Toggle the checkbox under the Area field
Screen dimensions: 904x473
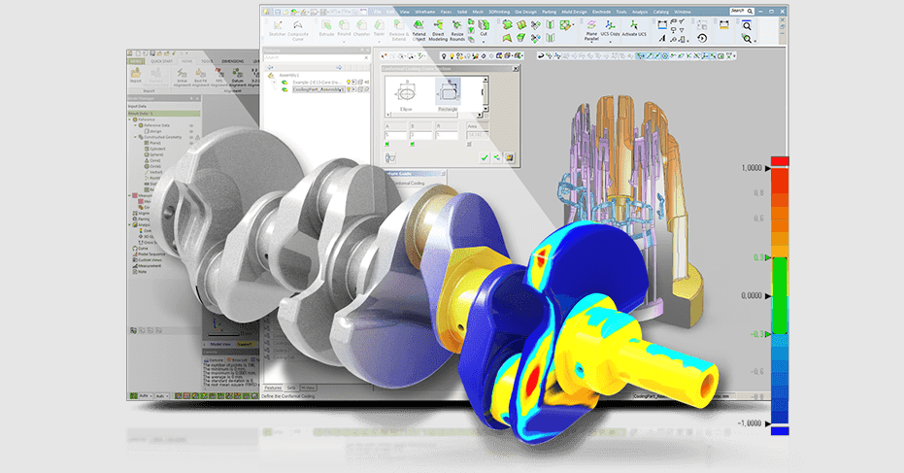[469, 144]
